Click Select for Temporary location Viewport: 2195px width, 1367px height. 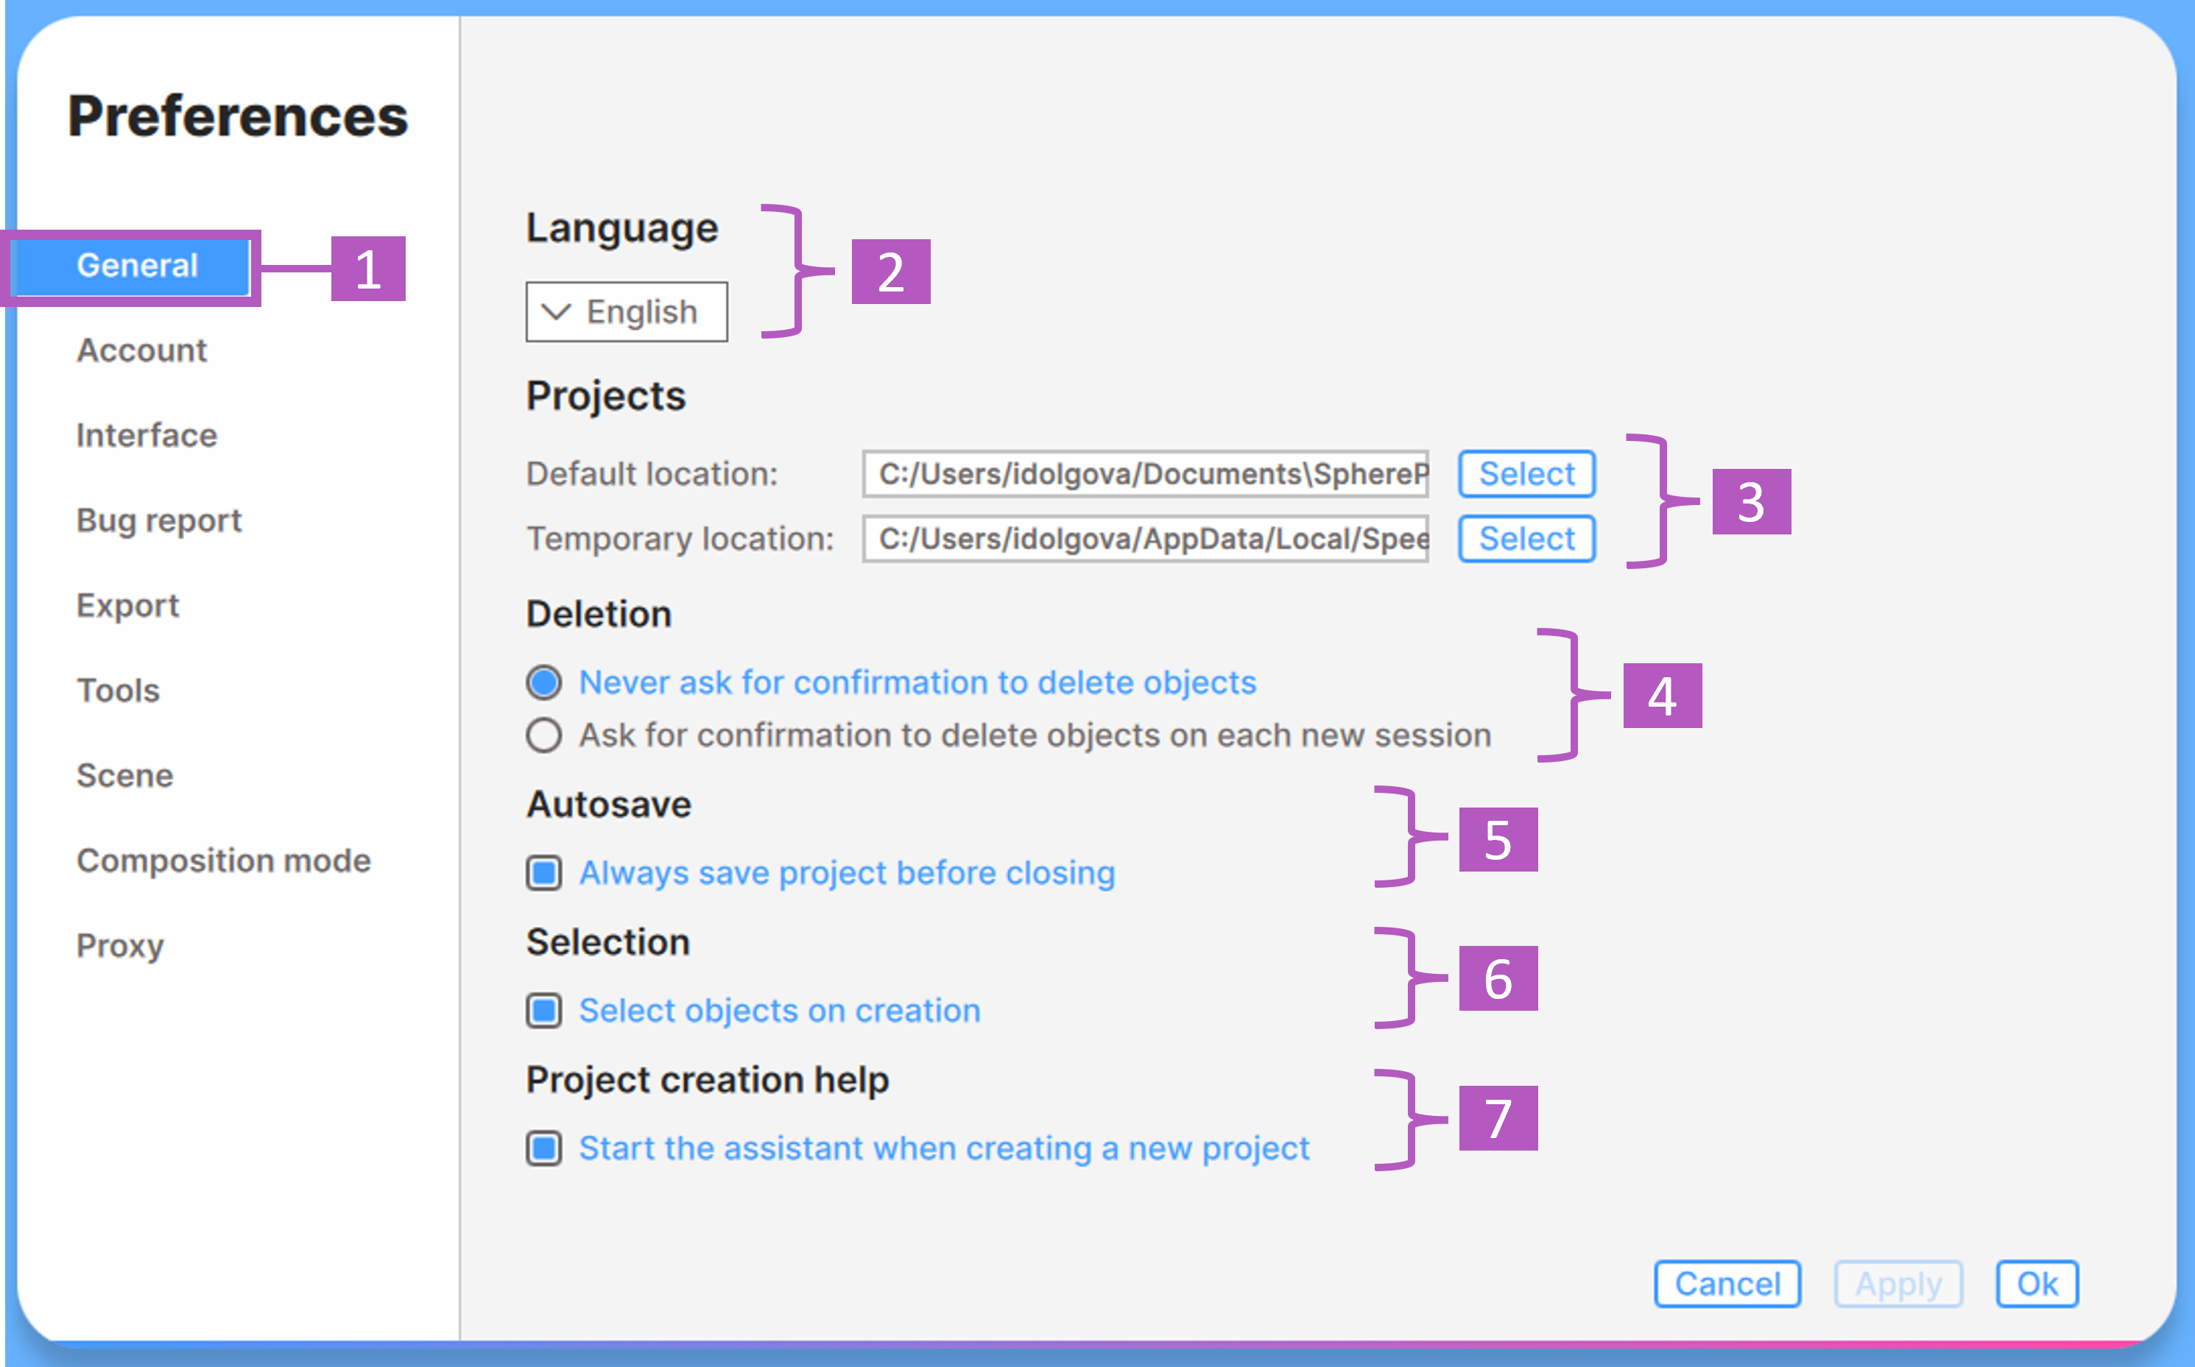pyautogui.click(x=1526, y=539)
